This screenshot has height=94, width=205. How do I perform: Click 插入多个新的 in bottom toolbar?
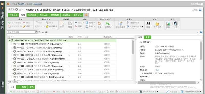[x=44, y=92]
